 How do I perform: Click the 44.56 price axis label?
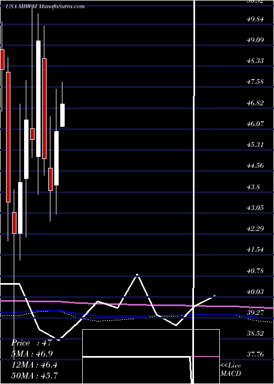point(255,166)
